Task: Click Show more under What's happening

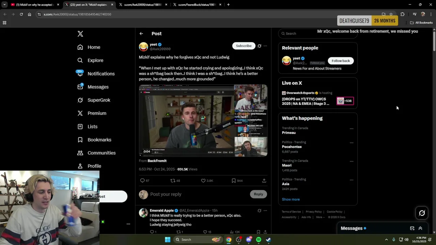Action: coord(291,199)
